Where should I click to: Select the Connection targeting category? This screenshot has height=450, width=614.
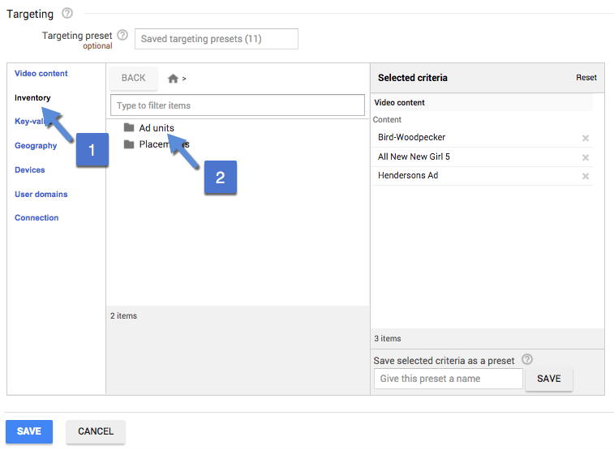pos(36,217)
